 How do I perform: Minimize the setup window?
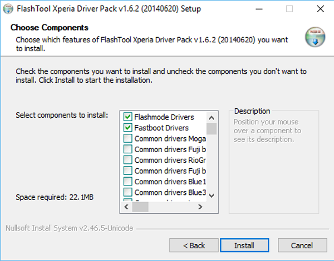(x=259, y=9)
